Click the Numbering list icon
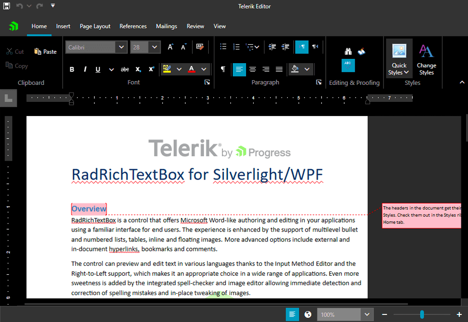468x322 pixels. (x=237, y=47)
